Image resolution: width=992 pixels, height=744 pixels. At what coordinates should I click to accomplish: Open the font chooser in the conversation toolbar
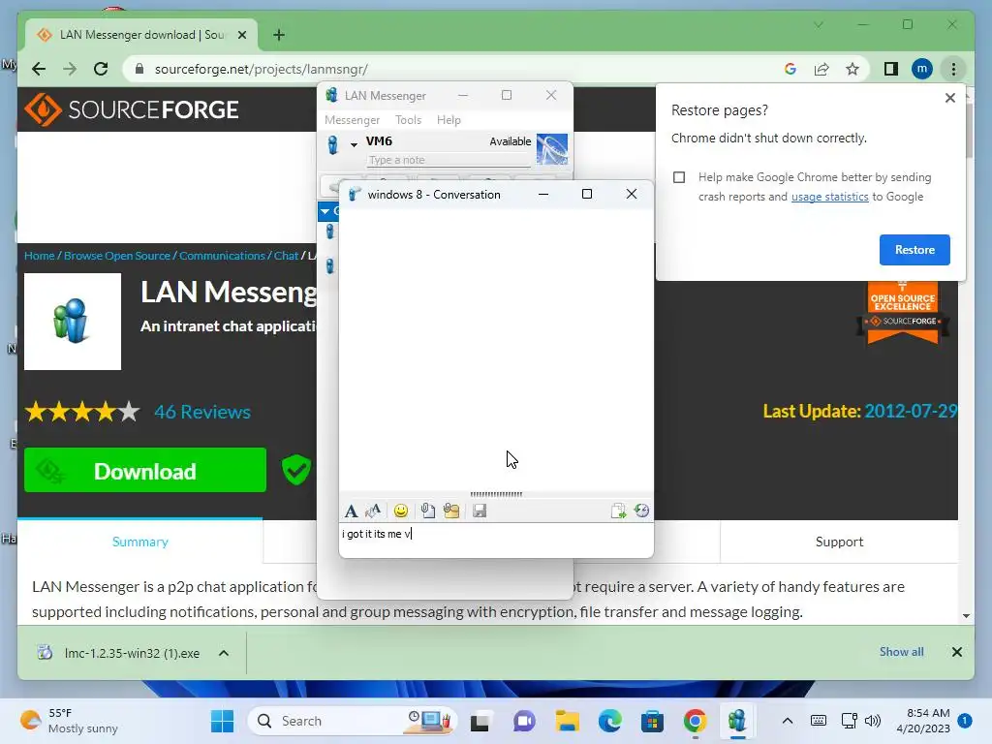pos(351,511)
